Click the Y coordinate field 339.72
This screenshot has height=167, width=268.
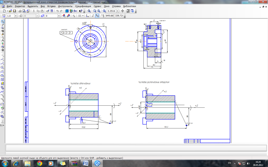point(119,16)
